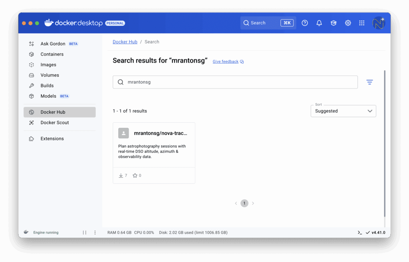The image size is (409, 262).
Task: Click the vertical scrollbar of results
Action: pos(385,143)
